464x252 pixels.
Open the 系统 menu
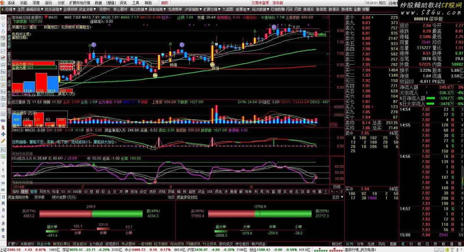11,3
